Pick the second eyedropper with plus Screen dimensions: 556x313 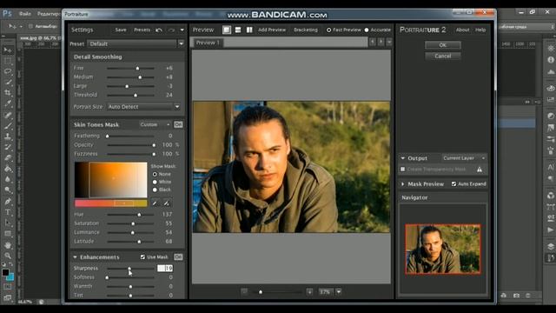[x=166, y=203]
